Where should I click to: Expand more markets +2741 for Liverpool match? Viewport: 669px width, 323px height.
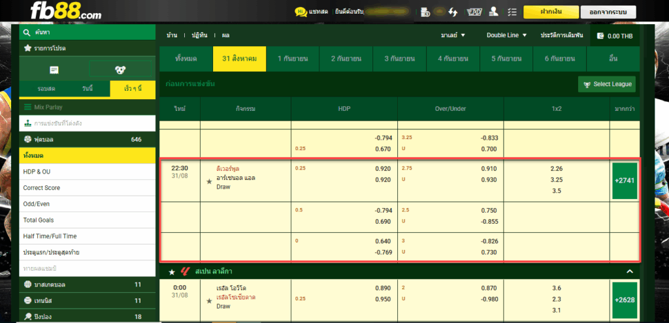625,181
